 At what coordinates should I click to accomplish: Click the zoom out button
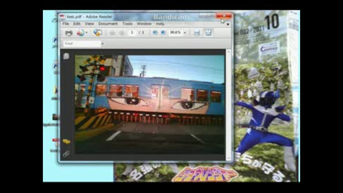click(x=155, y=33)
